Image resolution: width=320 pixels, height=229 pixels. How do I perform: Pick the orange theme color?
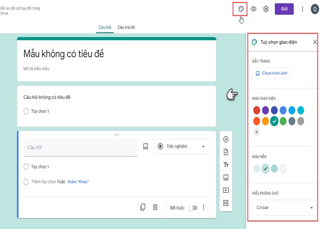pyautogui.click(x=265, y=121)
